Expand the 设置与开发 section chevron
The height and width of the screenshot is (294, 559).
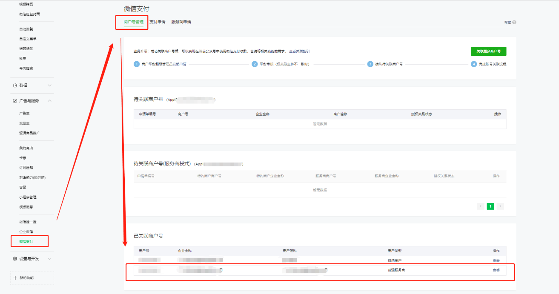pos(49,259)
